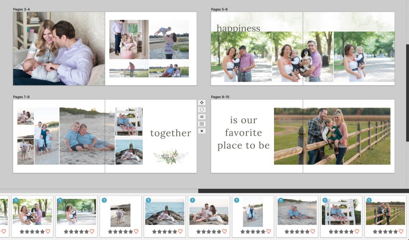Set first star on family-on-rocks-by-water photo
The width and height of the screenshot is (409, 240).
(x=155, y=231)
